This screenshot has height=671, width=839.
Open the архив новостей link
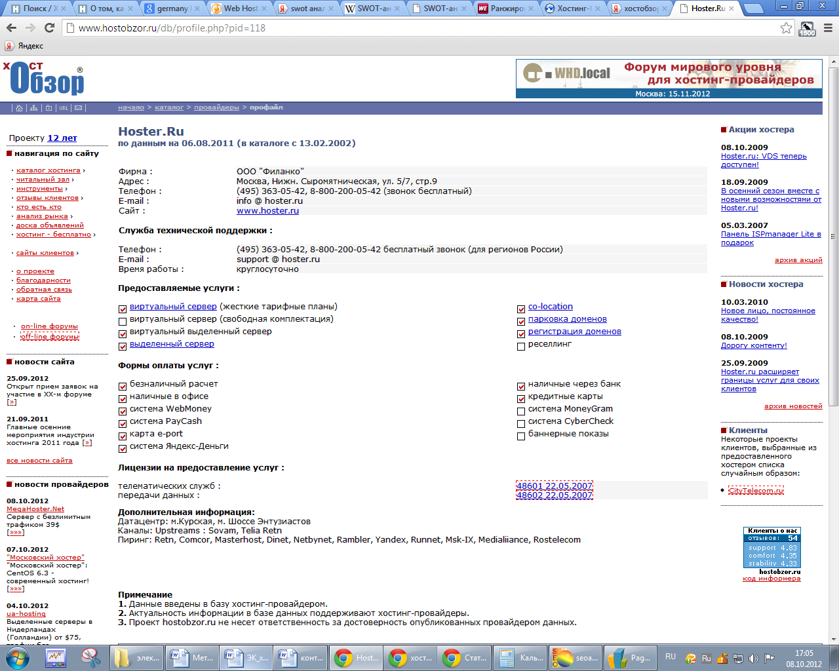pos(793,406)
